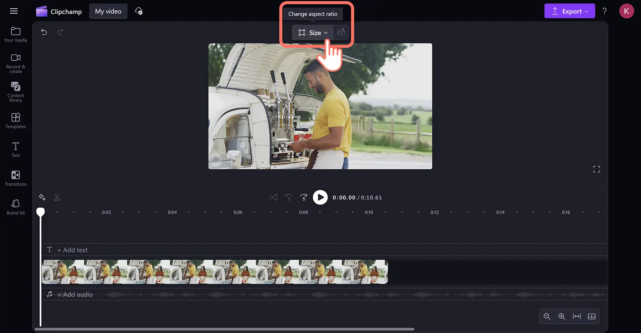Open the Record & create tab
Image resolution: width=641 pixels, height=333 pixels.
16,63
